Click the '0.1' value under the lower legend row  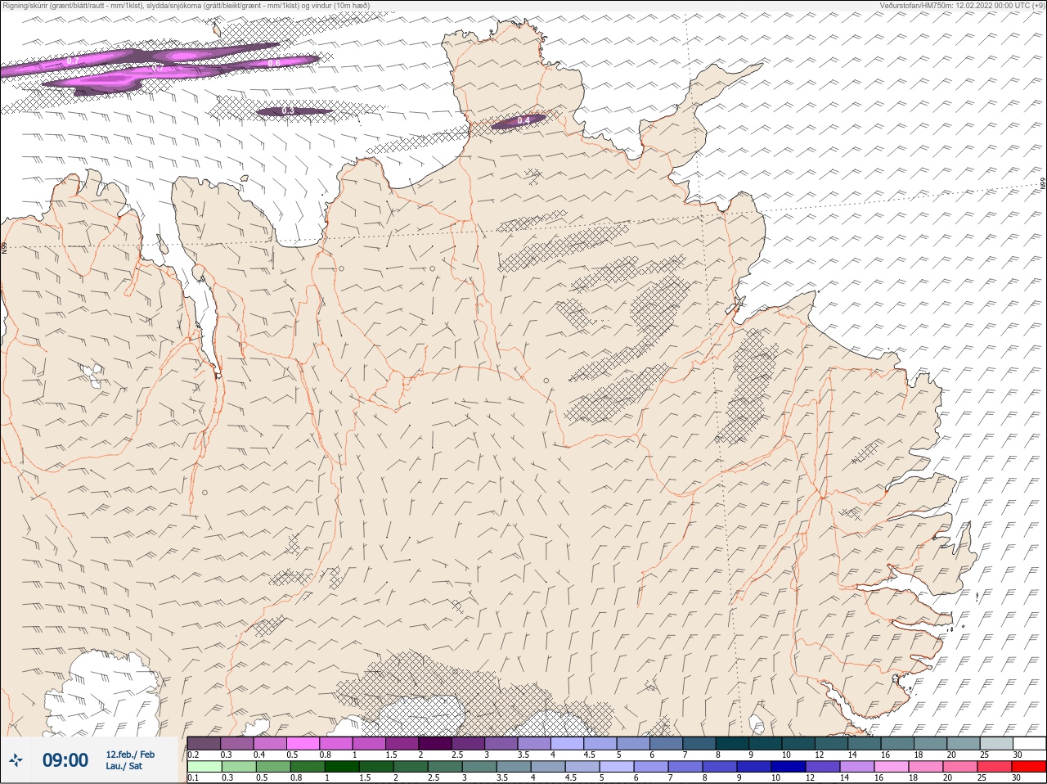(x=193, y=777)
